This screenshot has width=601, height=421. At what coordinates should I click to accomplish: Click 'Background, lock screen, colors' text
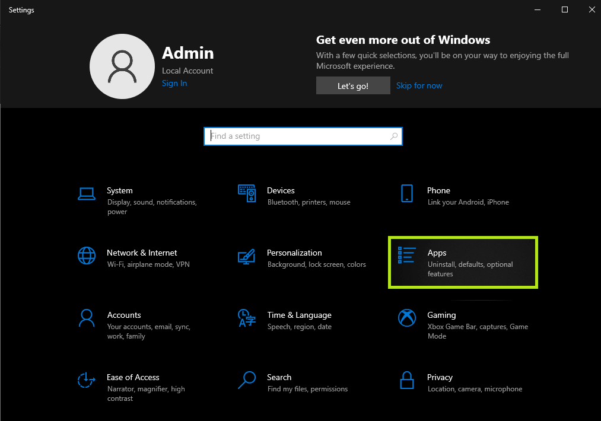[317, 264]
